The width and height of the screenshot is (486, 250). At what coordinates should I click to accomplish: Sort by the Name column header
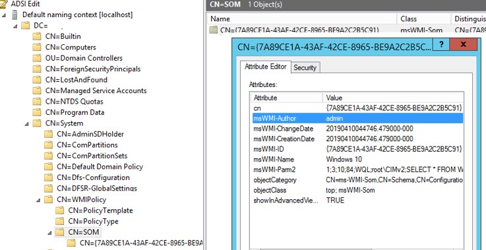pyautogui.click(x=302, y=19)
